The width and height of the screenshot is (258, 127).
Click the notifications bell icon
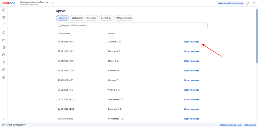[x=248, y=3]
